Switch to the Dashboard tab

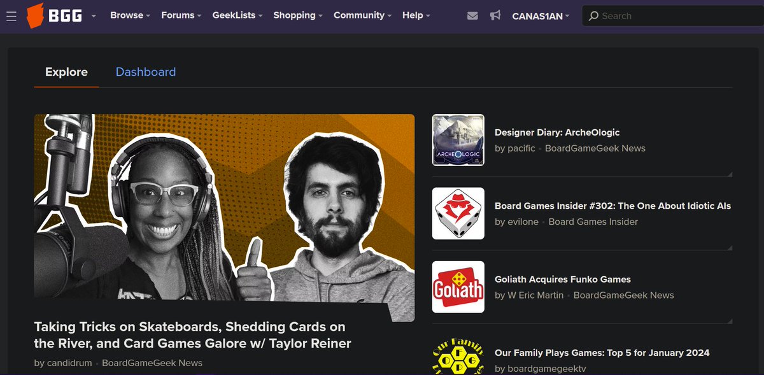[x=146, y=72]
